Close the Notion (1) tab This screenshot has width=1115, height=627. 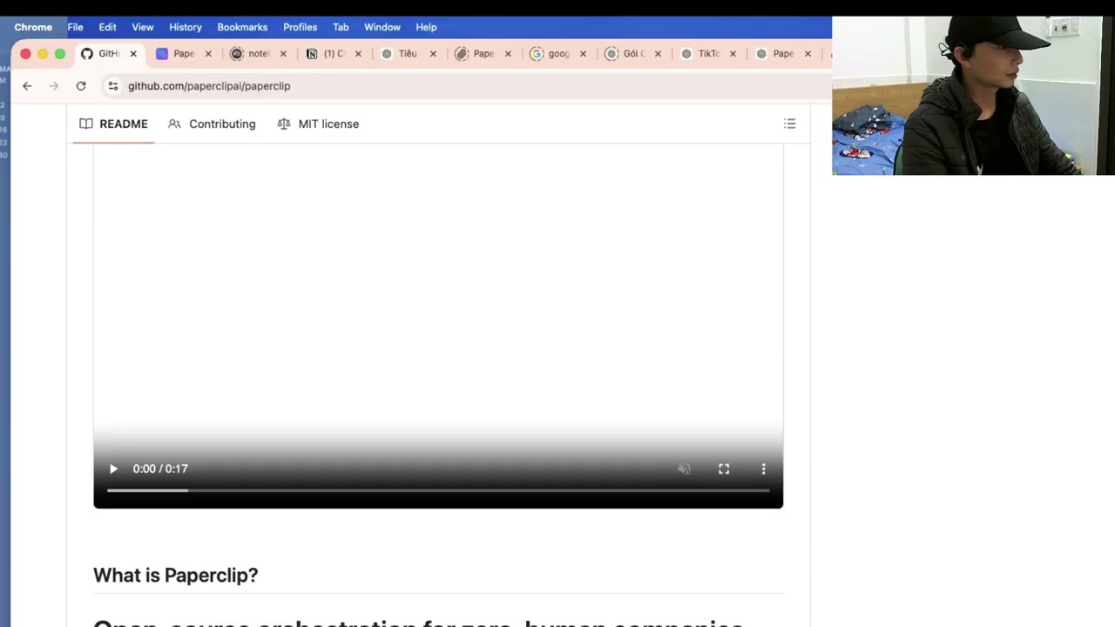358,54
